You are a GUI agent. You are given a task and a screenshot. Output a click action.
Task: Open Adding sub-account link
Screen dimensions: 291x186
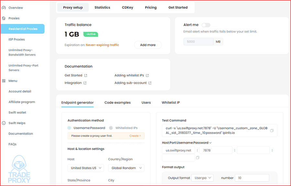(131, 83)
